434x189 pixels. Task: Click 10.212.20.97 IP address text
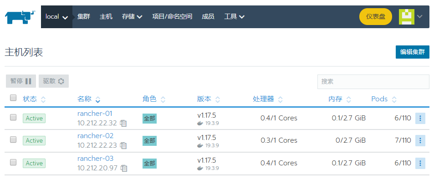97,168
